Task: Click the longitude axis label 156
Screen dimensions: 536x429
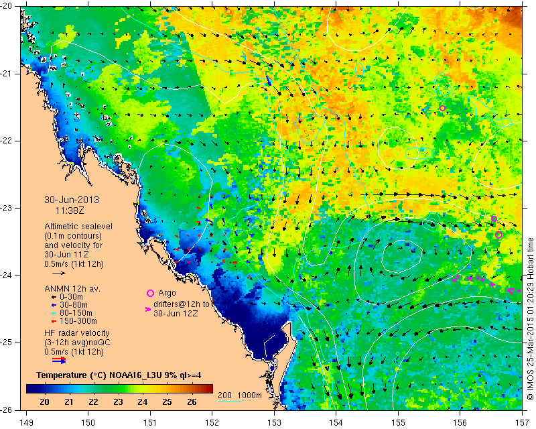Action: tap(460, 423)
